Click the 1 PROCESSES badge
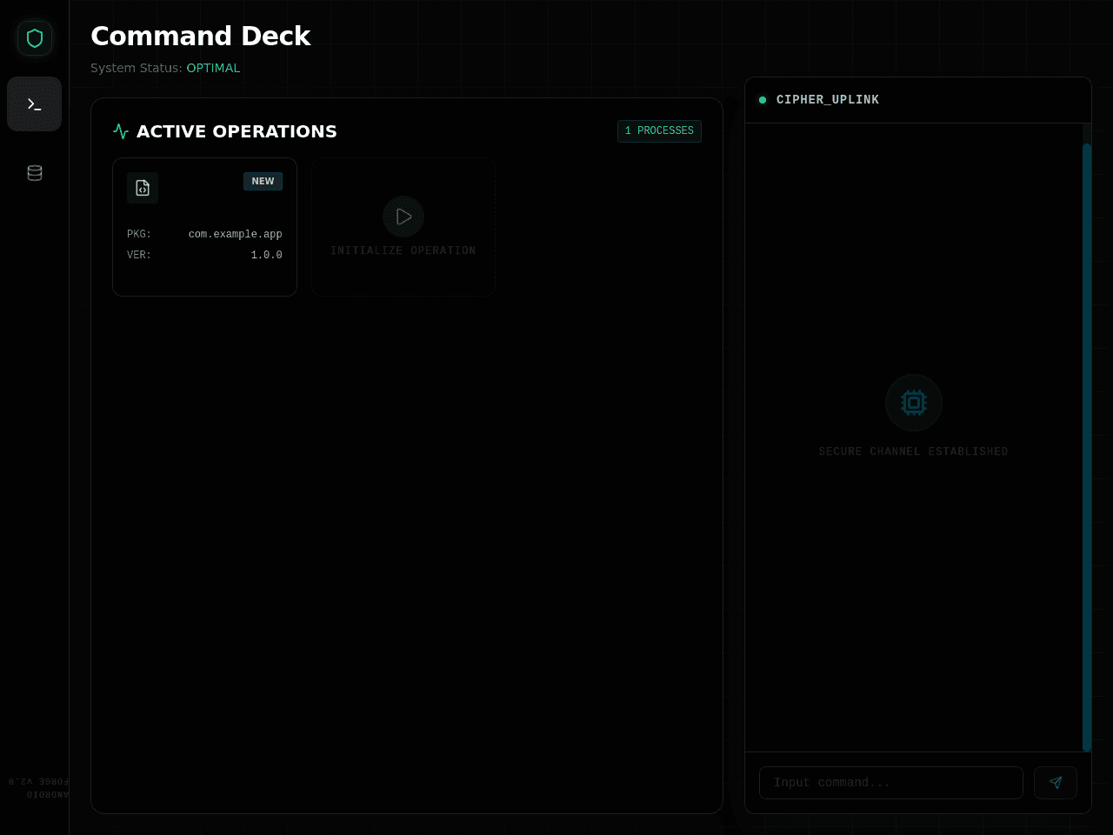Screen dimensions: 1113x835 coord(659,130)
